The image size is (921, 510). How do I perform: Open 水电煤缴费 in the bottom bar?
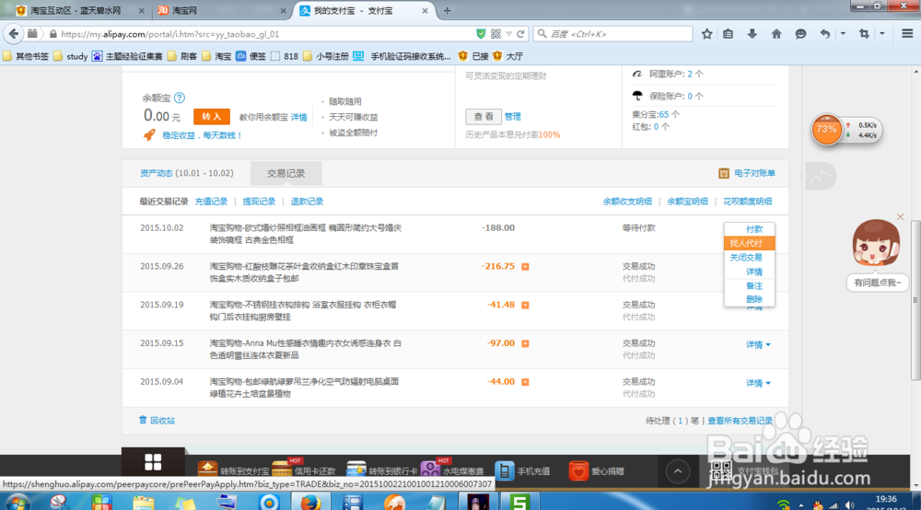click(x=453, y=470)
